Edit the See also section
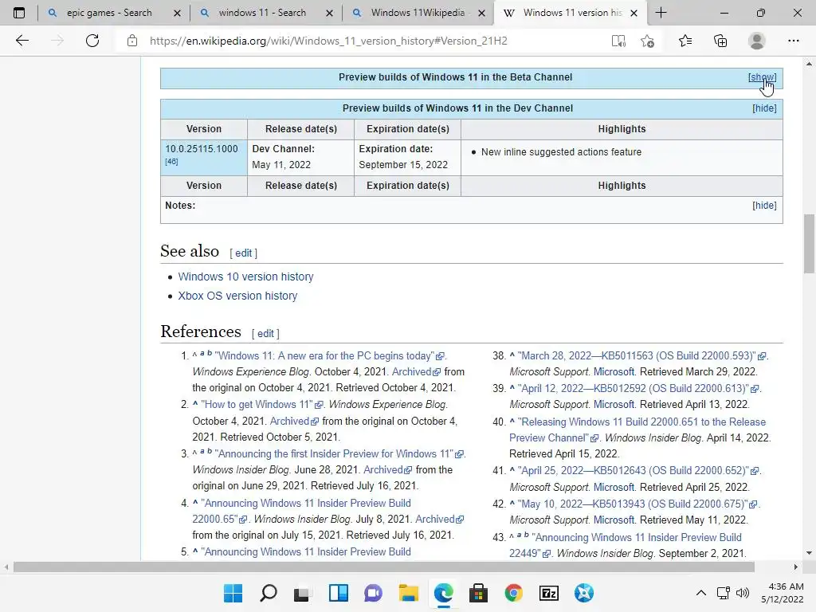 click(x=243, y=253)
